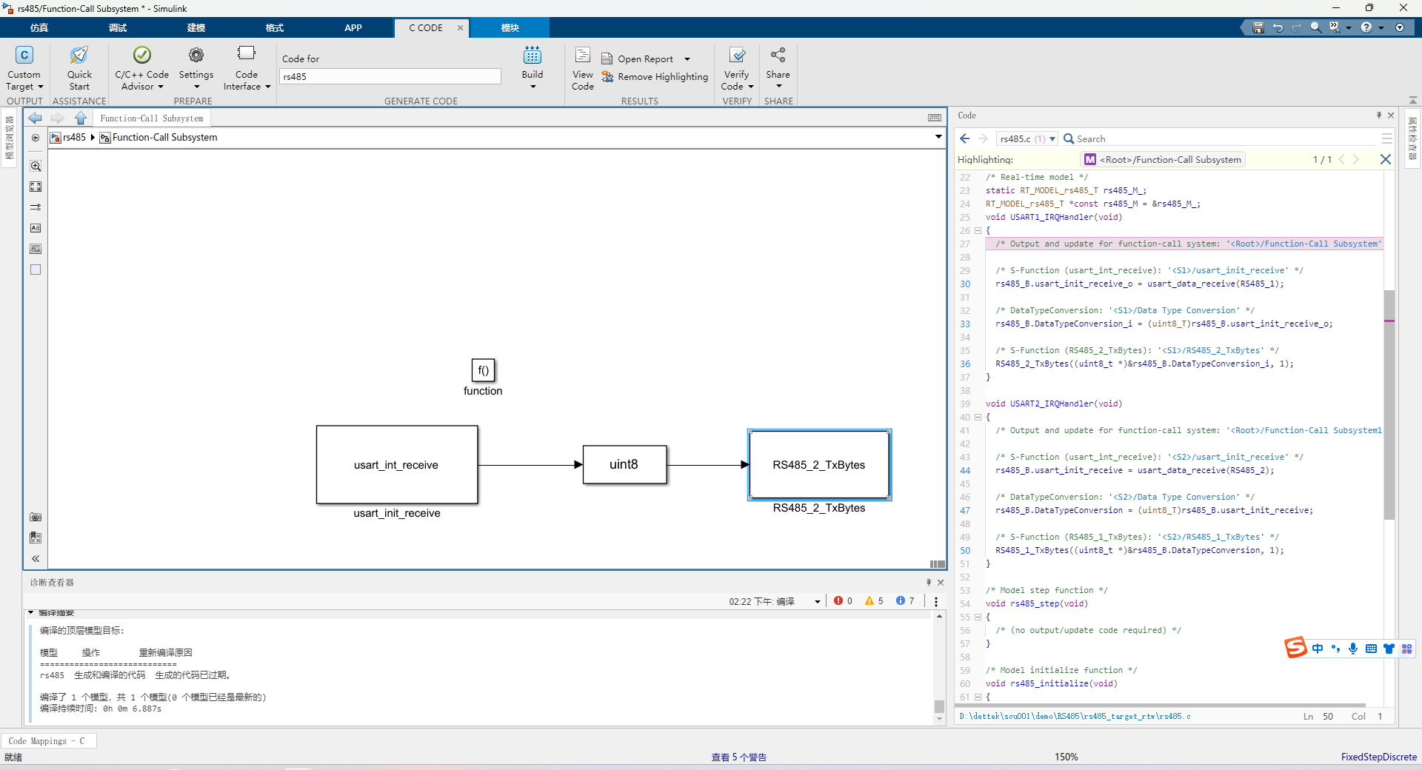
Task: Expand Build button dropdown arrow
Action: (533, 87)
